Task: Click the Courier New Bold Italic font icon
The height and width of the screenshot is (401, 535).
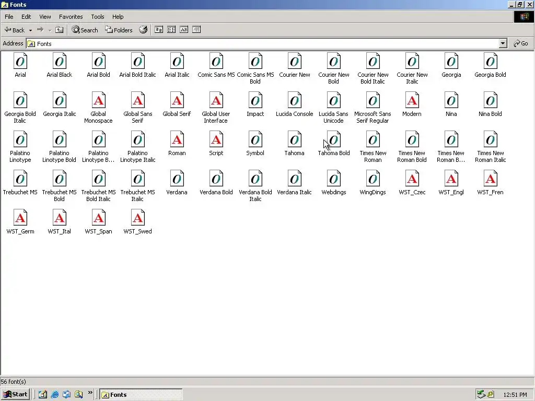Action: (x=373, y=62)
